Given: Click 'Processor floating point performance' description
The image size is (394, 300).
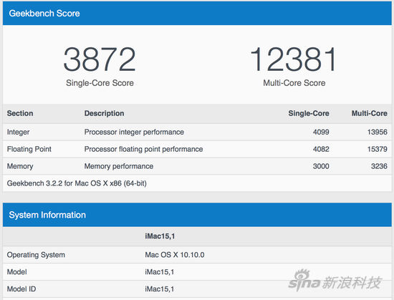Looking at the screenshot, I should point(144,149).
